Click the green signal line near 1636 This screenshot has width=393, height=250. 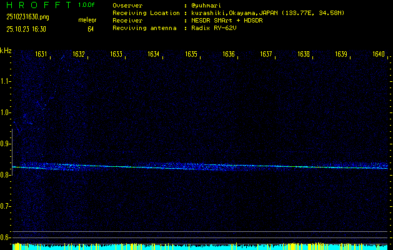point(229,166)
